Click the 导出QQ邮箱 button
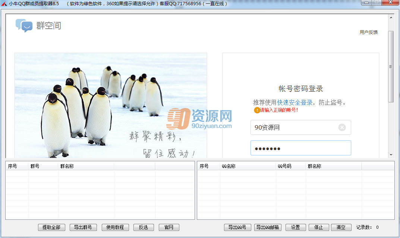This screenshot has width=400, height=238. (x=268, y=227)
